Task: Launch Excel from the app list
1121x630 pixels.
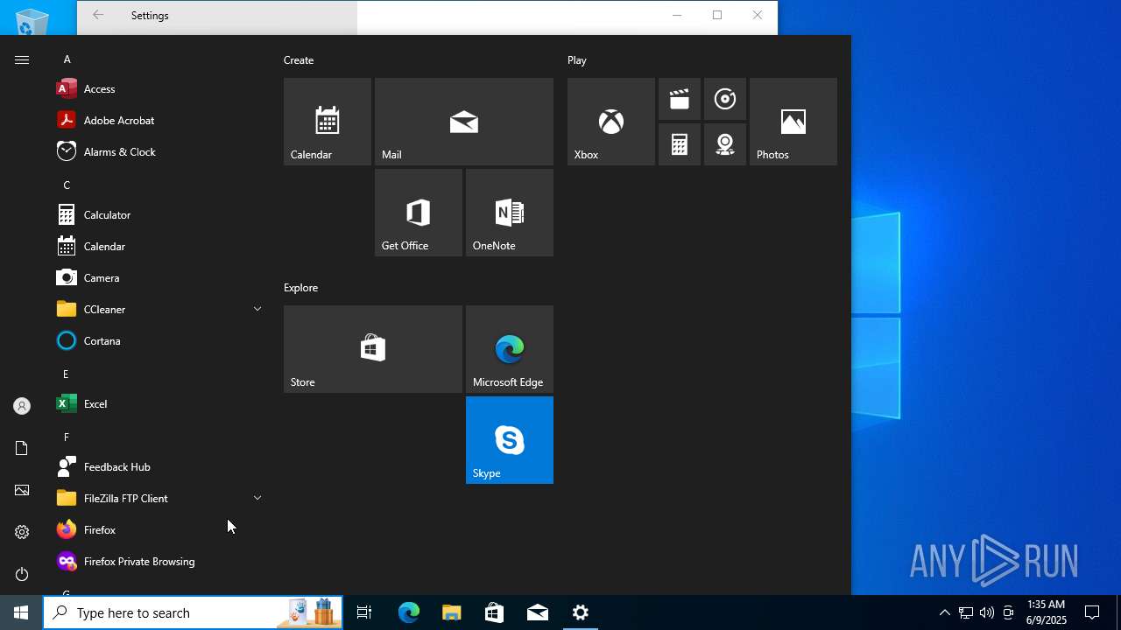Action: point(158,403)
